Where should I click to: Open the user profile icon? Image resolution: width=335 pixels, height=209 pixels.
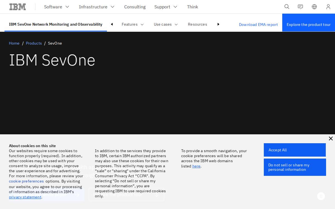(x=328, y=7)
